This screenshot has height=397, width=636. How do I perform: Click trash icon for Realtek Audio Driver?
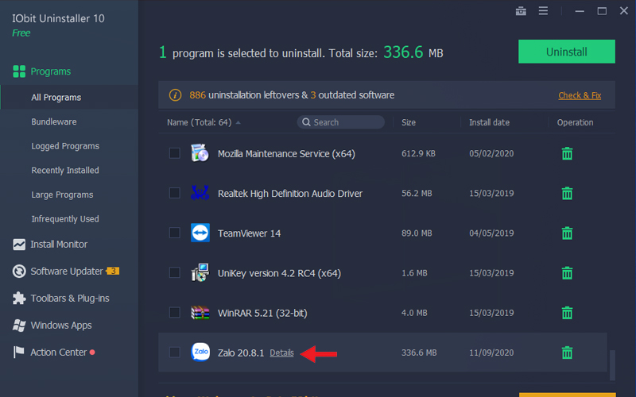tap(567, 193)
